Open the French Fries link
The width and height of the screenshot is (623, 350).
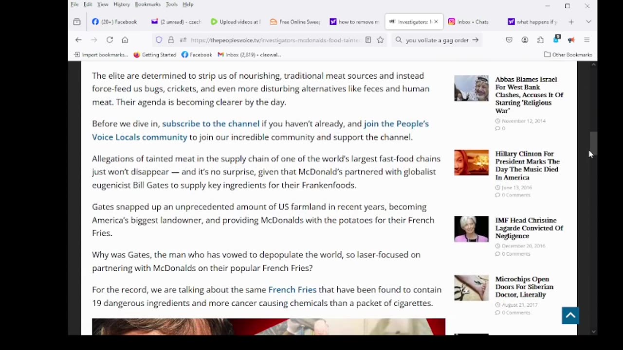292,290
